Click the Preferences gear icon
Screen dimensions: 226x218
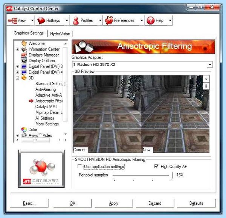pyautogui.click(x=109, y=20)
